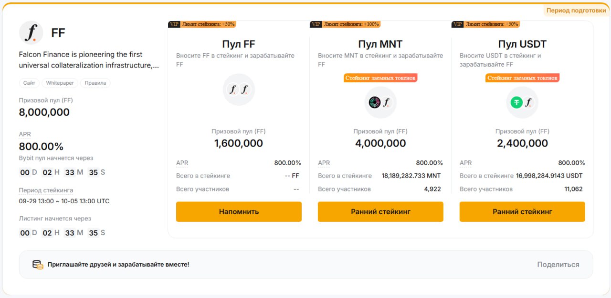
Task: Click the FF pool token pair icon
Action: point(239,89)
